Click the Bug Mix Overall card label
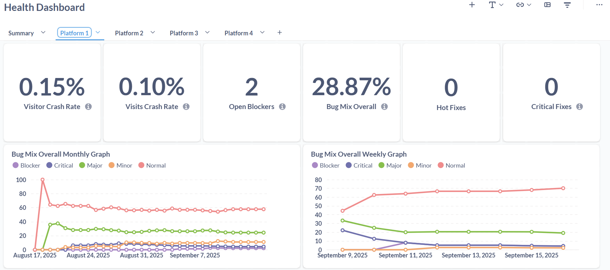Screen dimensions: 610x270 tap(352, 107)
